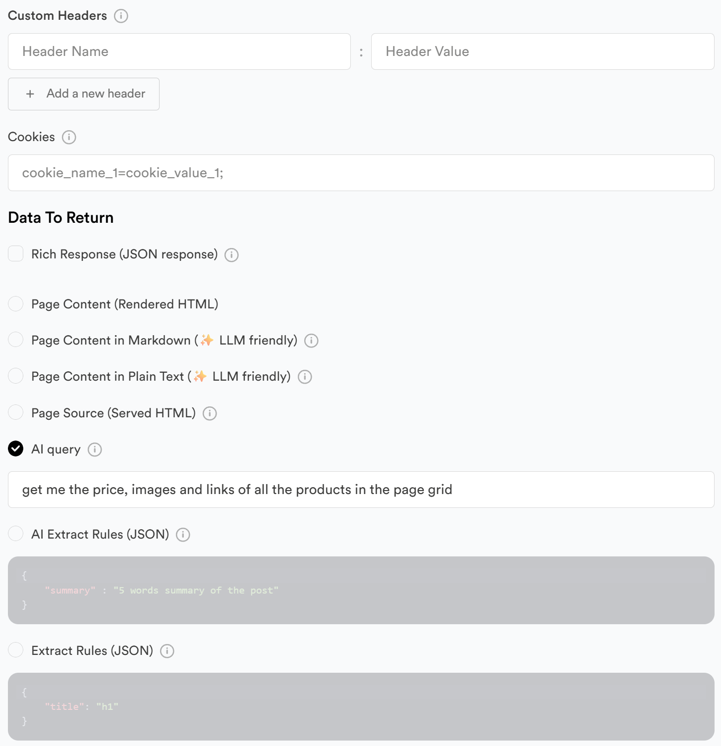Show info for Page Content in Markdown

(311, 341)
